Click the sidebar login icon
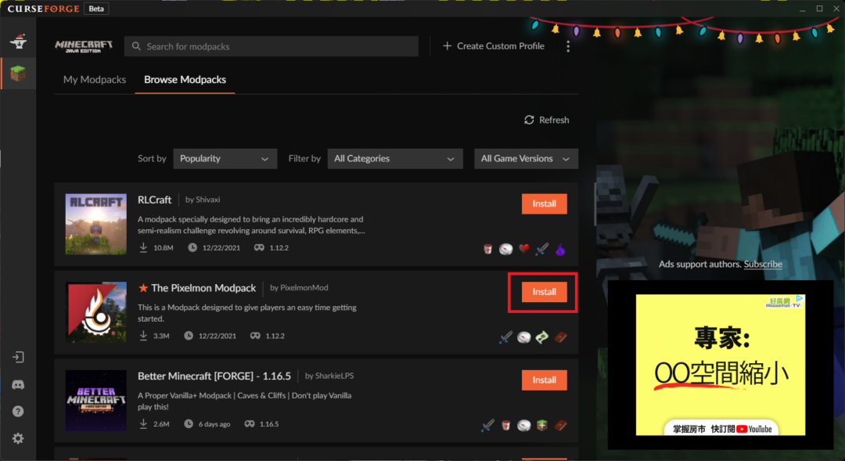The width and height of the screenshot is (845, 461). [x=18, y=357]
